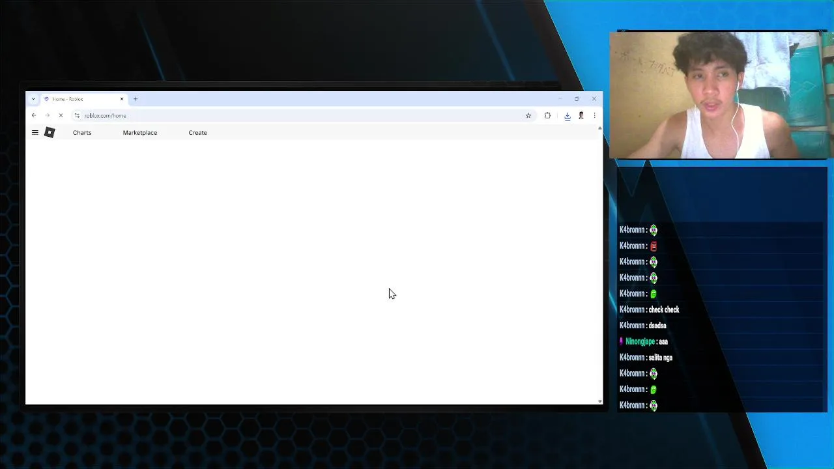Open the Chrome three-dot menu
Screen dimensions: 834x469
pyautogui.click(x=594, y=115)
